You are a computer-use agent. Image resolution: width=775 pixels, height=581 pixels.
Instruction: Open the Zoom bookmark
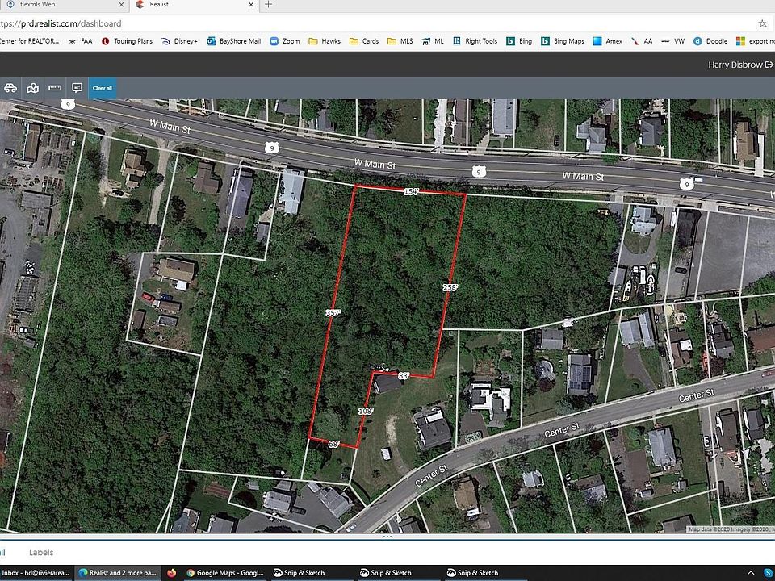point(285,41)
